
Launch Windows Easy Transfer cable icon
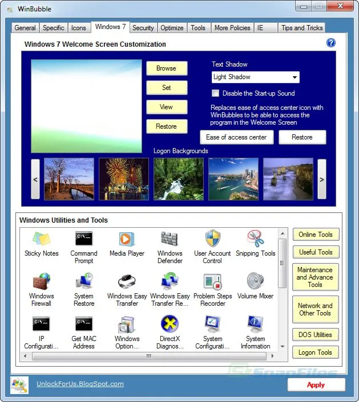point(127,281)
